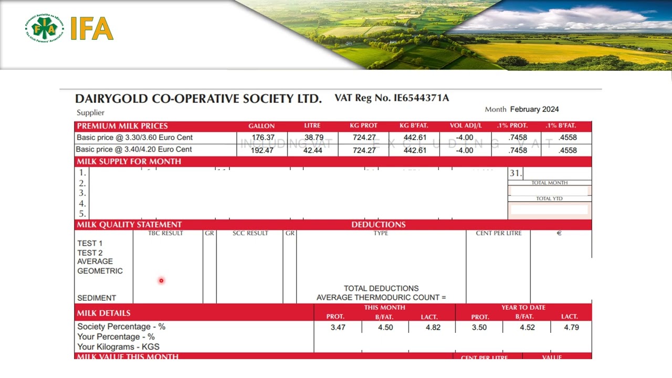The image size is (672, 378).
Task: Click the .1% PROT. column header
Action: [512, 125]
